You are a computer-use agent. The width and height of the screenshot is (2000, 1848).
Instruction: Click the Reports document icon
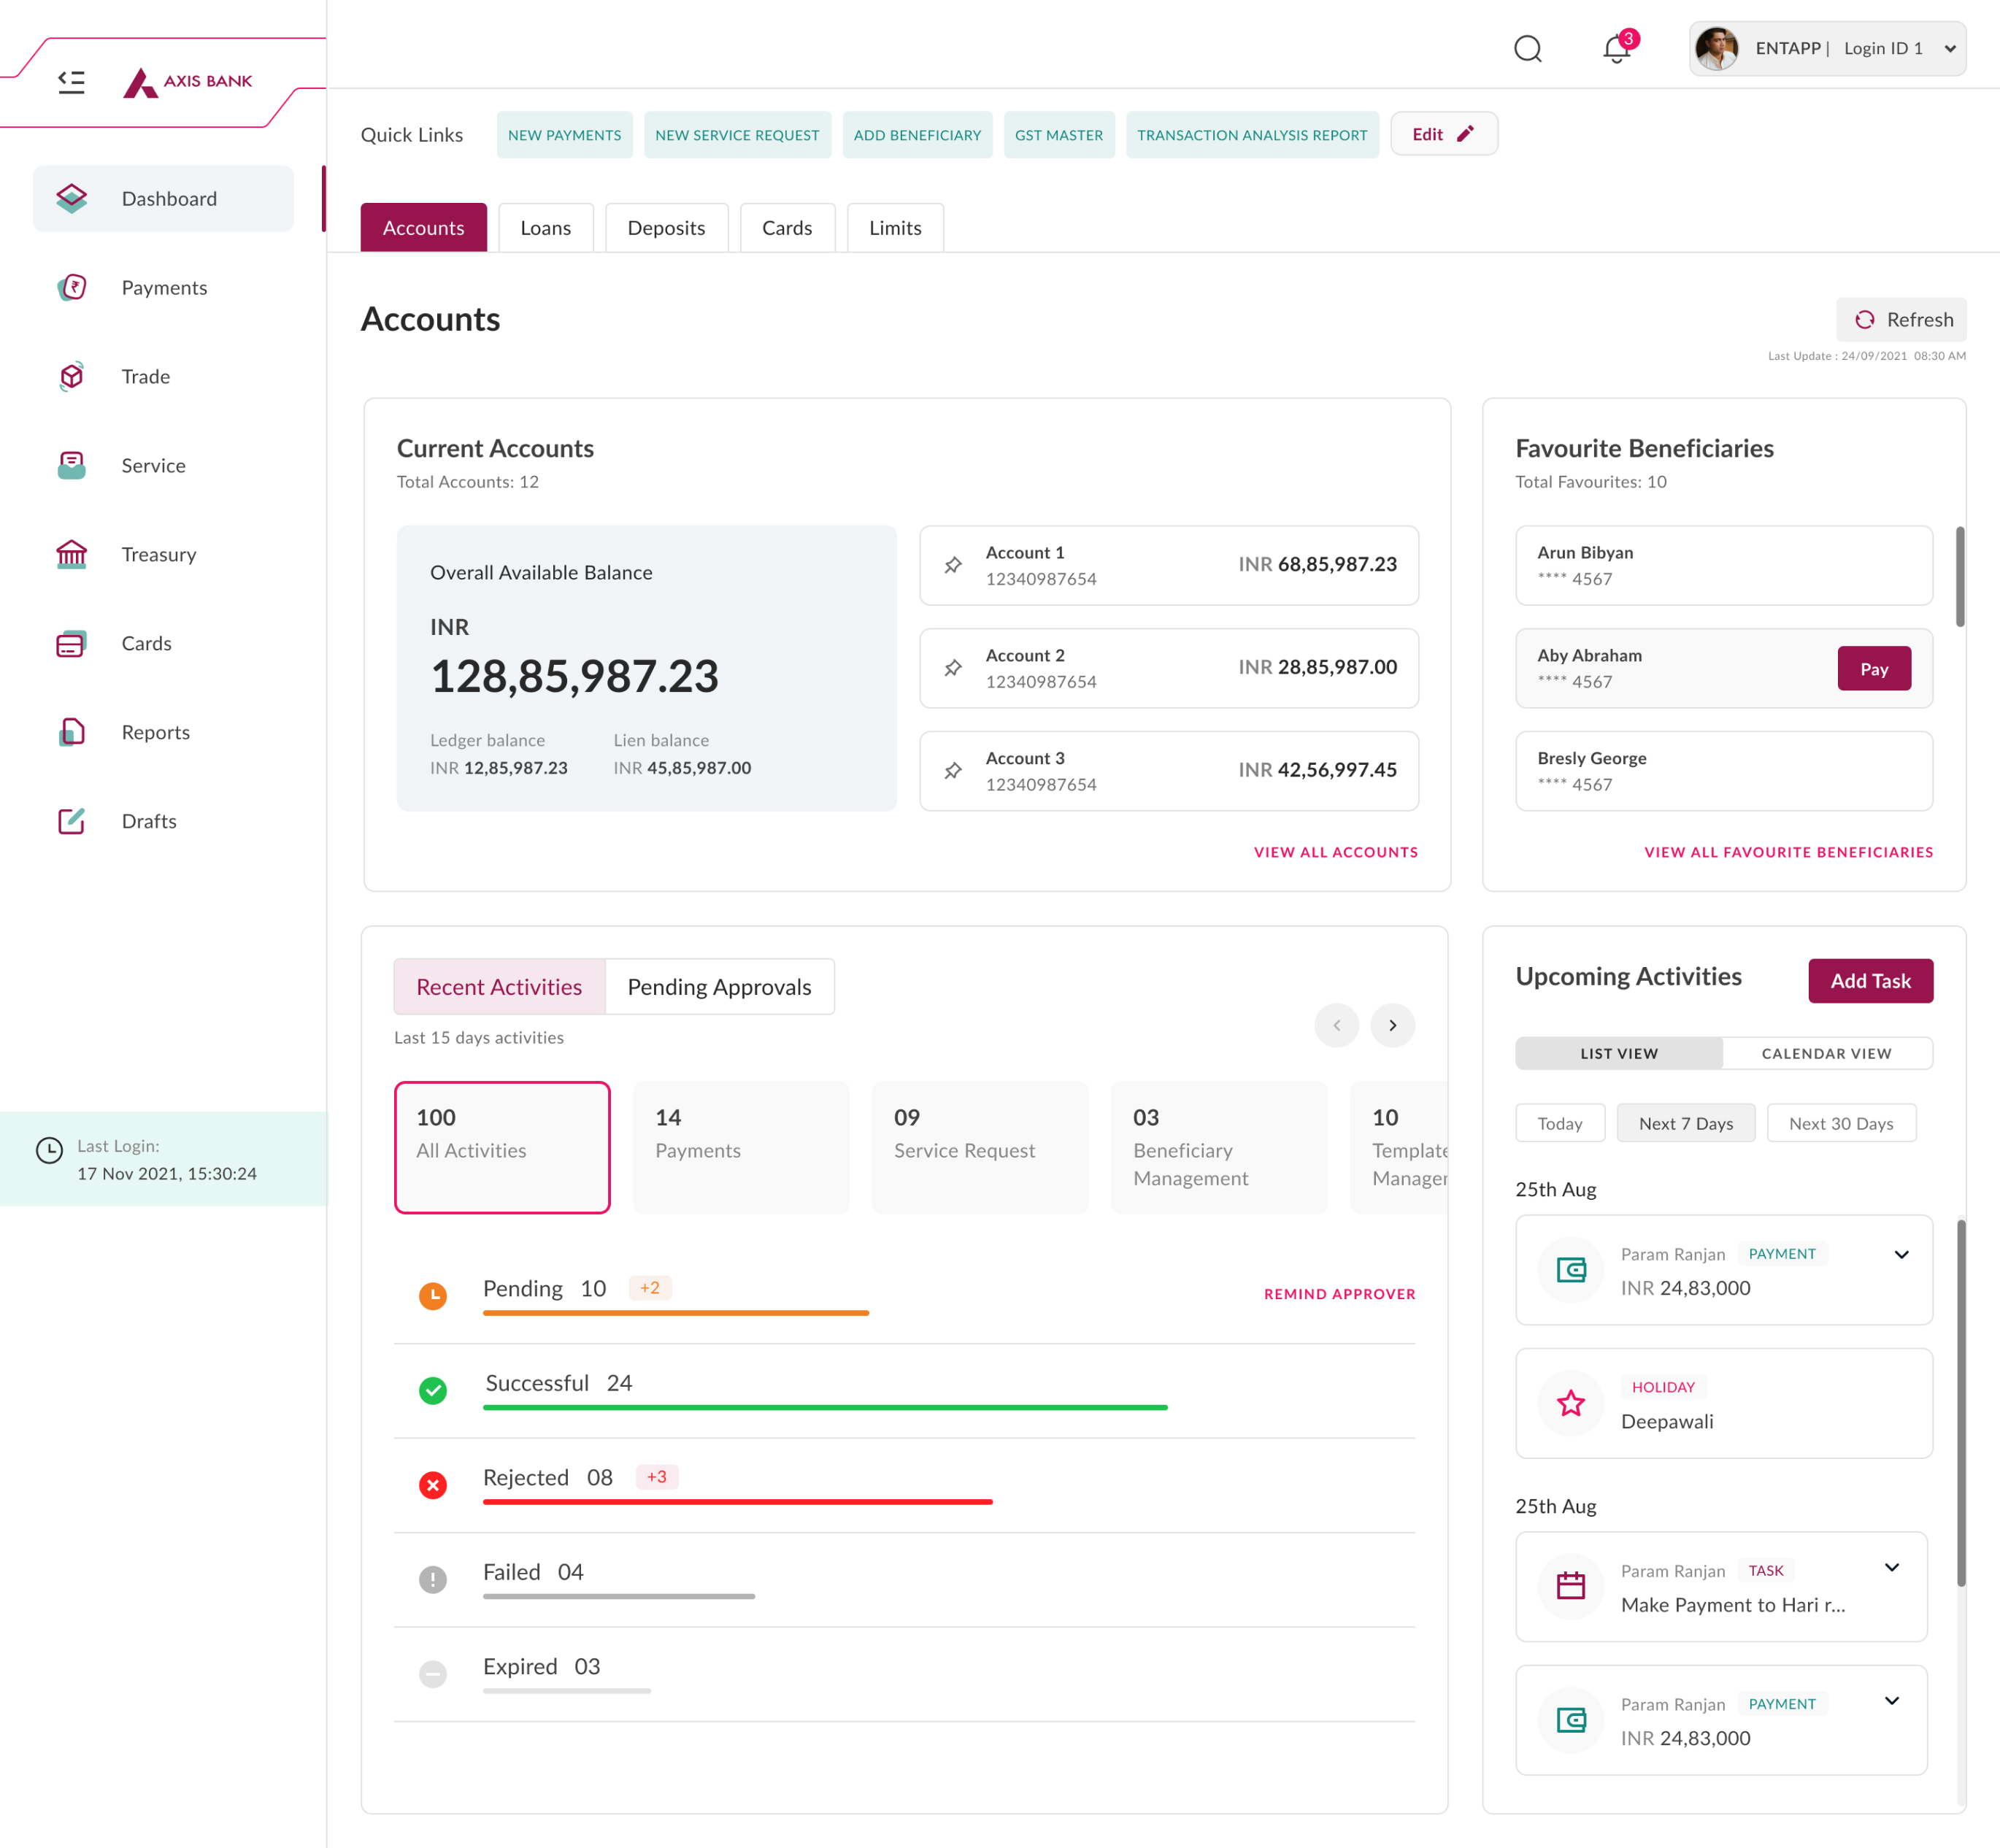[71, 732]
